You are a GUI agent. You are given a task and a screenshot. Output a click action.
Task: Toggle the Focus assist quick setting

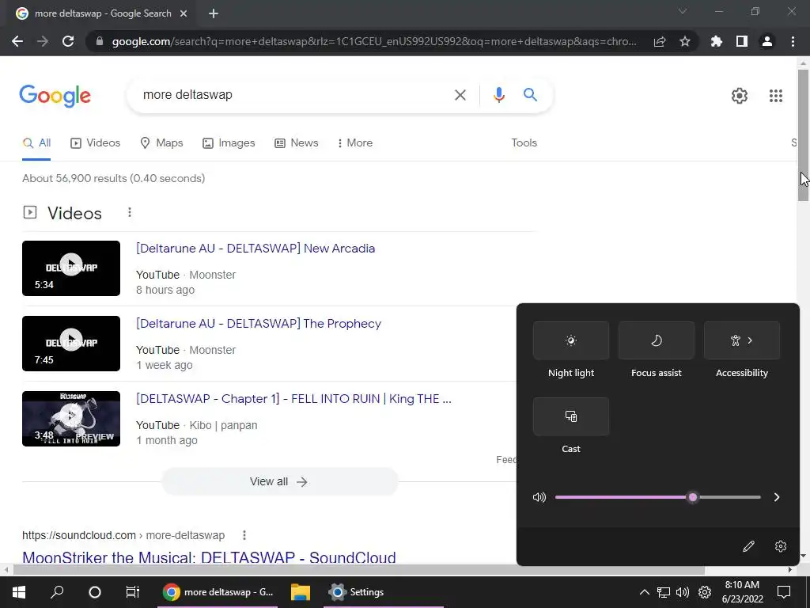656,340
